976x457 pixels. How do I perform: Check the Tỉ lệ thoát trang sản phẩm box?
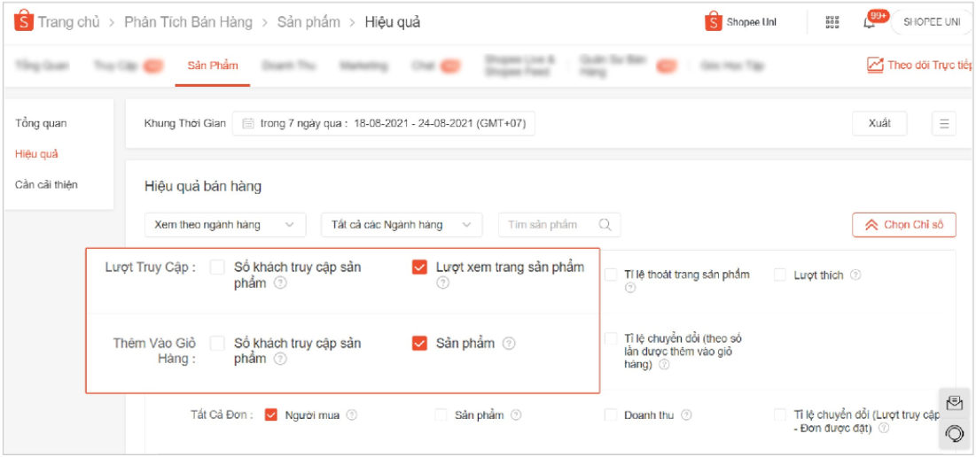pos(611,275)
